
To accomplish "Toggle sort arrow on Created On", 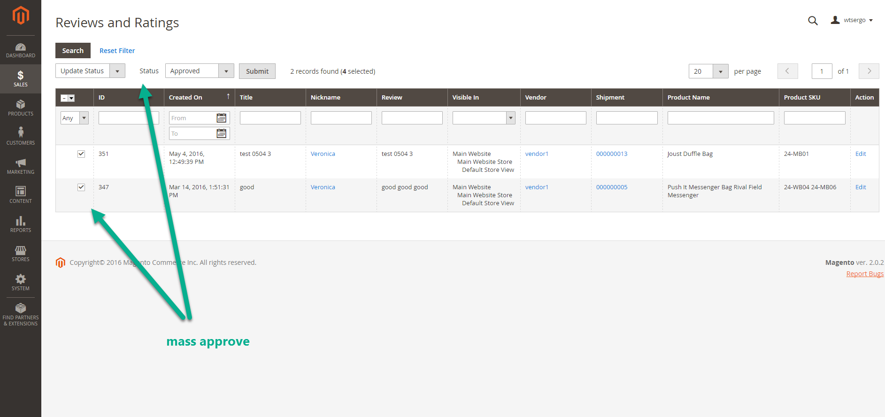I will coord(228,96).
